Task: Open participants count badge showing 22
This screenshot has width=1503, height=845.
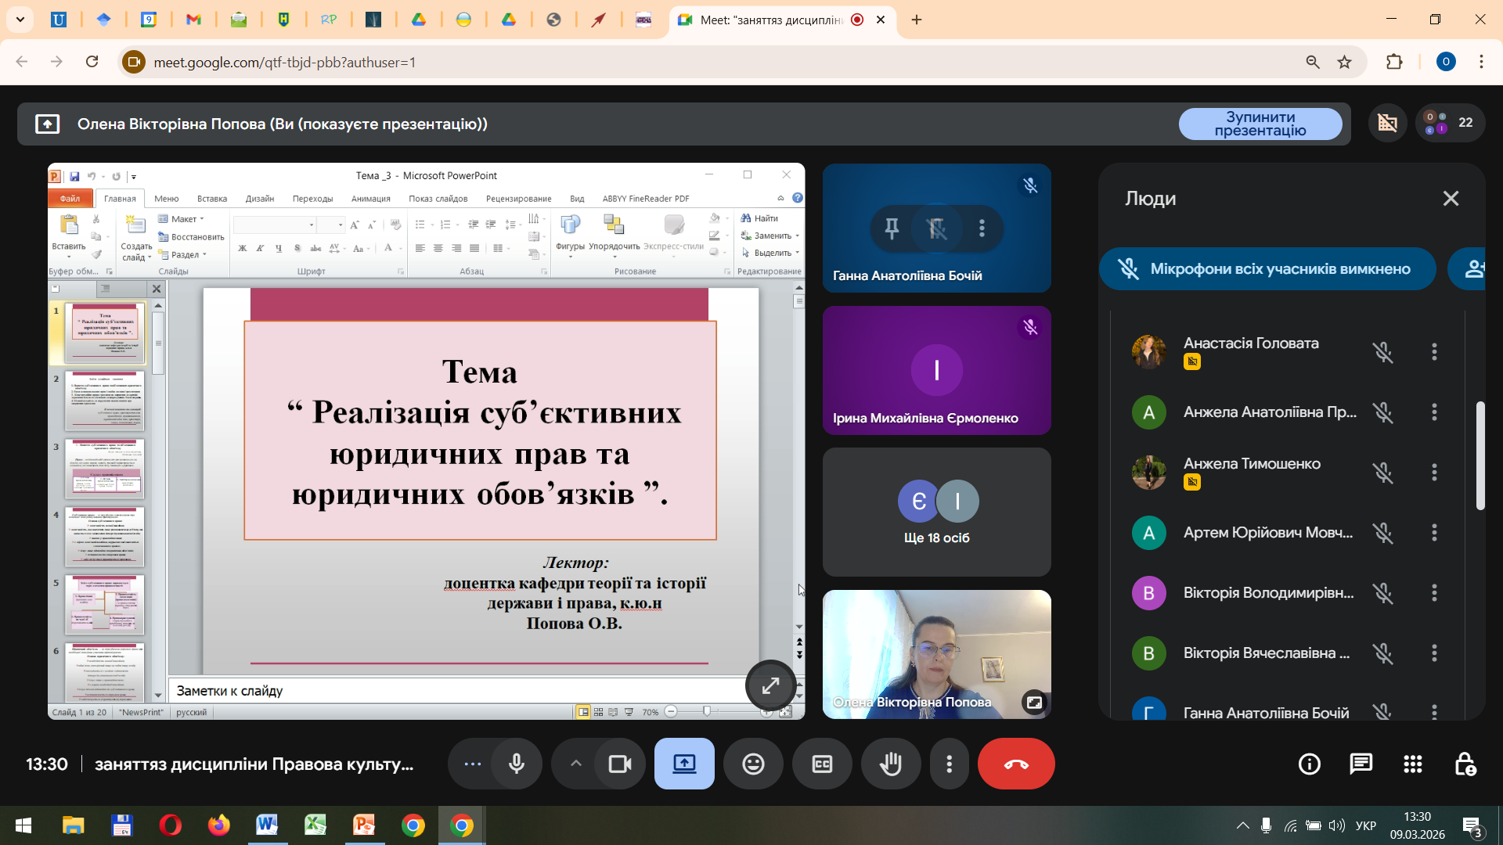Action: coord(1450,123)
